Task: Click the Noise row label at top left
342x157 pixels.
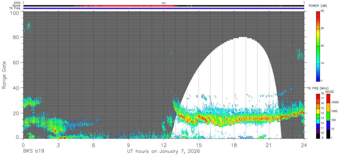Action: (16, 6)
